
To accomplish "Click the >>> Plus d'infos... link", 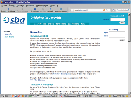I will 37,80.
